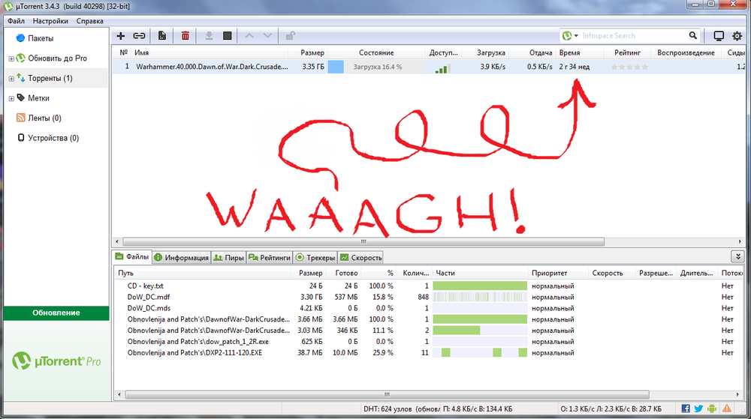The image size is (751, 419).
Task: Sort torrents by the Размер column header
Action: click(x=312, y=53)
